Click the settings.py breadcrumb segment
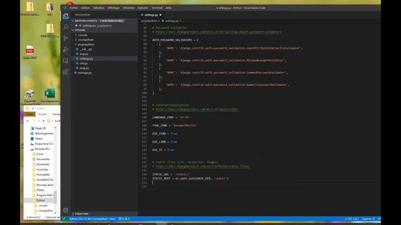This screenshot has width=401, height=225. (172, 21)
